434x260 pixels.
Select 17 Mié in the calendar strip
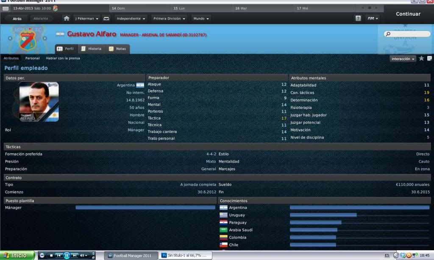325,8
